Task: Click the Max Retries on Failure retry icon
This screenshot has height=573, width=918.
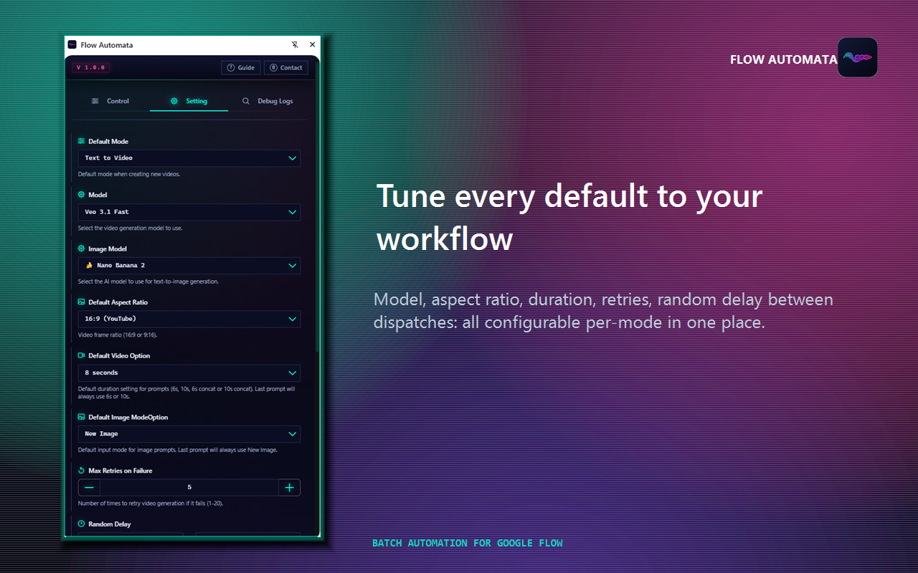Action: pos(81,471)
